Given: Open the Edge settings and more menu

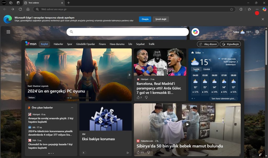Looking at the screenshot, I should click(257, 9).
